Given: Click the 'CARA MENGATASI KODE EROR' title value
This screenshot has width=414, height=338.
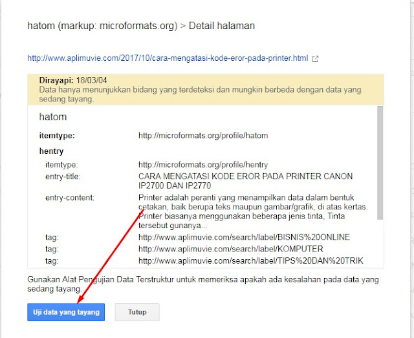Looking at the screenshot, I should click(246, 181).
